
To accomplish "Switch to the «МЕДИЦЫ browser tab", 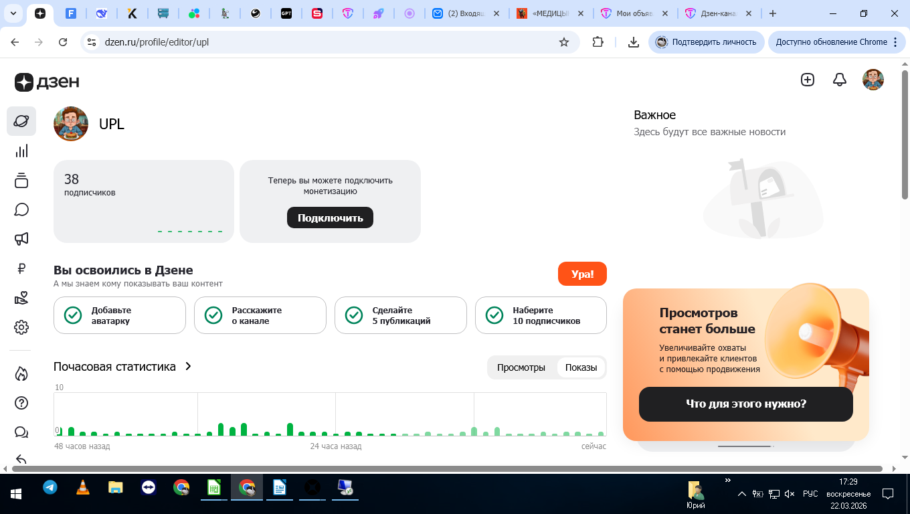I will pos(551,13).
